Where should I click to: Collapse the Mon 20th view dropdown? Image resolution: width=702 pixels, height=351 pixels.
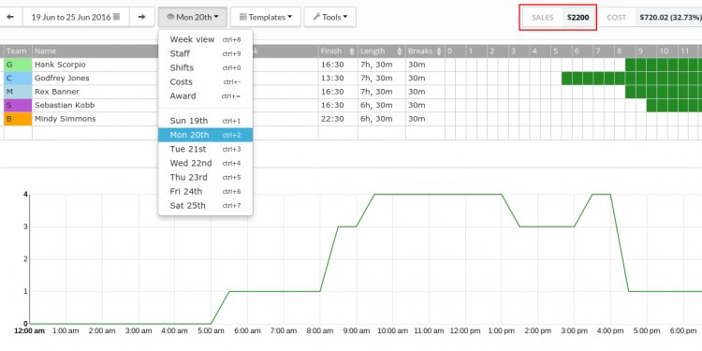coord(193,17)
